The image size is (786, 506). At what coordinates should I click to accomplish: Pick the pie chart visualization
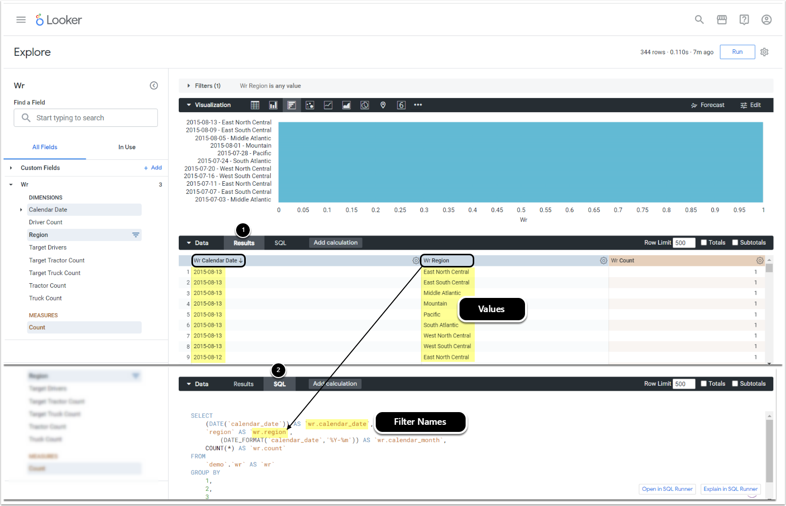click(x=365, y=105)
